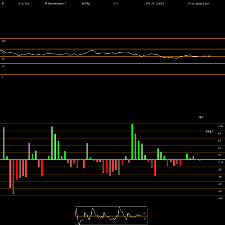Image resolution: width=225 pixels, height=225 pixels.
Task: Click the 50 label on RSI axis
Action: [3, 59]
